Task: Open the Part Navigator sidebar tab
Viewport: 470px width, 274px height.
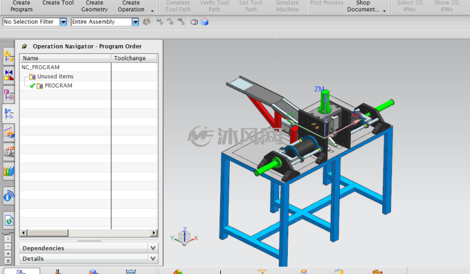Action: click(9, 94)
